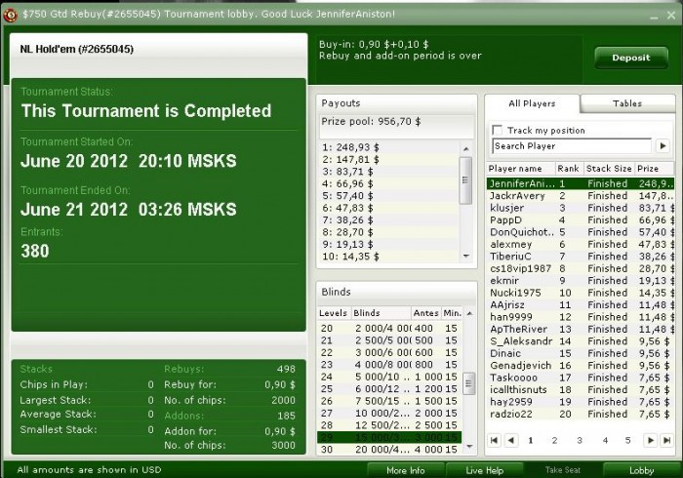Screen dimensions: 683x478
Task: Select player row JenniferAni...
Action: coord(581,183)
